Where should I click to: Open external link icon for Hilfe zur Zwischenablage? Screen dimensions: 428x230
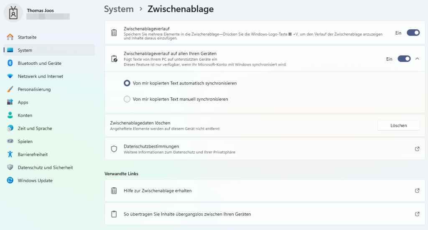click(417, 191)
